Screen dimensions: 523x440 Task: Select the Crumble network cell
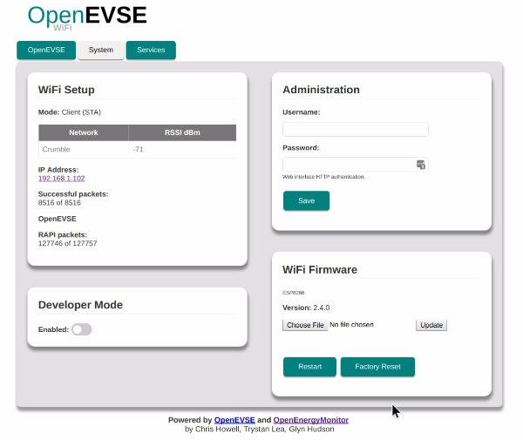(84, 149)
